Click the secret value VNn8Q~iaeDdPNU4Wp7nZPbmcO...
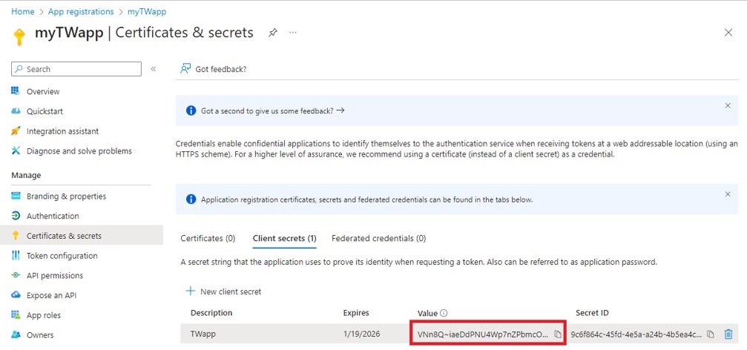The image size is (747, 350). (x=483, y=334)
